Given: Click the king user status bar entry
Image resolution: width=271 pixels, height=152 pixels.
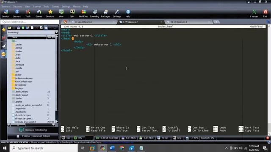Looking at the screenshot, I should 177,138.
